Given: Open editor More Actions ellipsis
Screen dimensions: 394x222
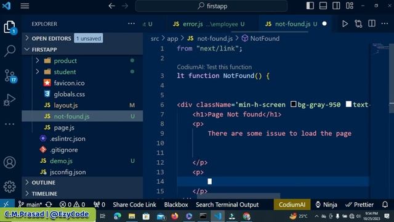Looking at the screenshot, I should (x=385, y=23).
